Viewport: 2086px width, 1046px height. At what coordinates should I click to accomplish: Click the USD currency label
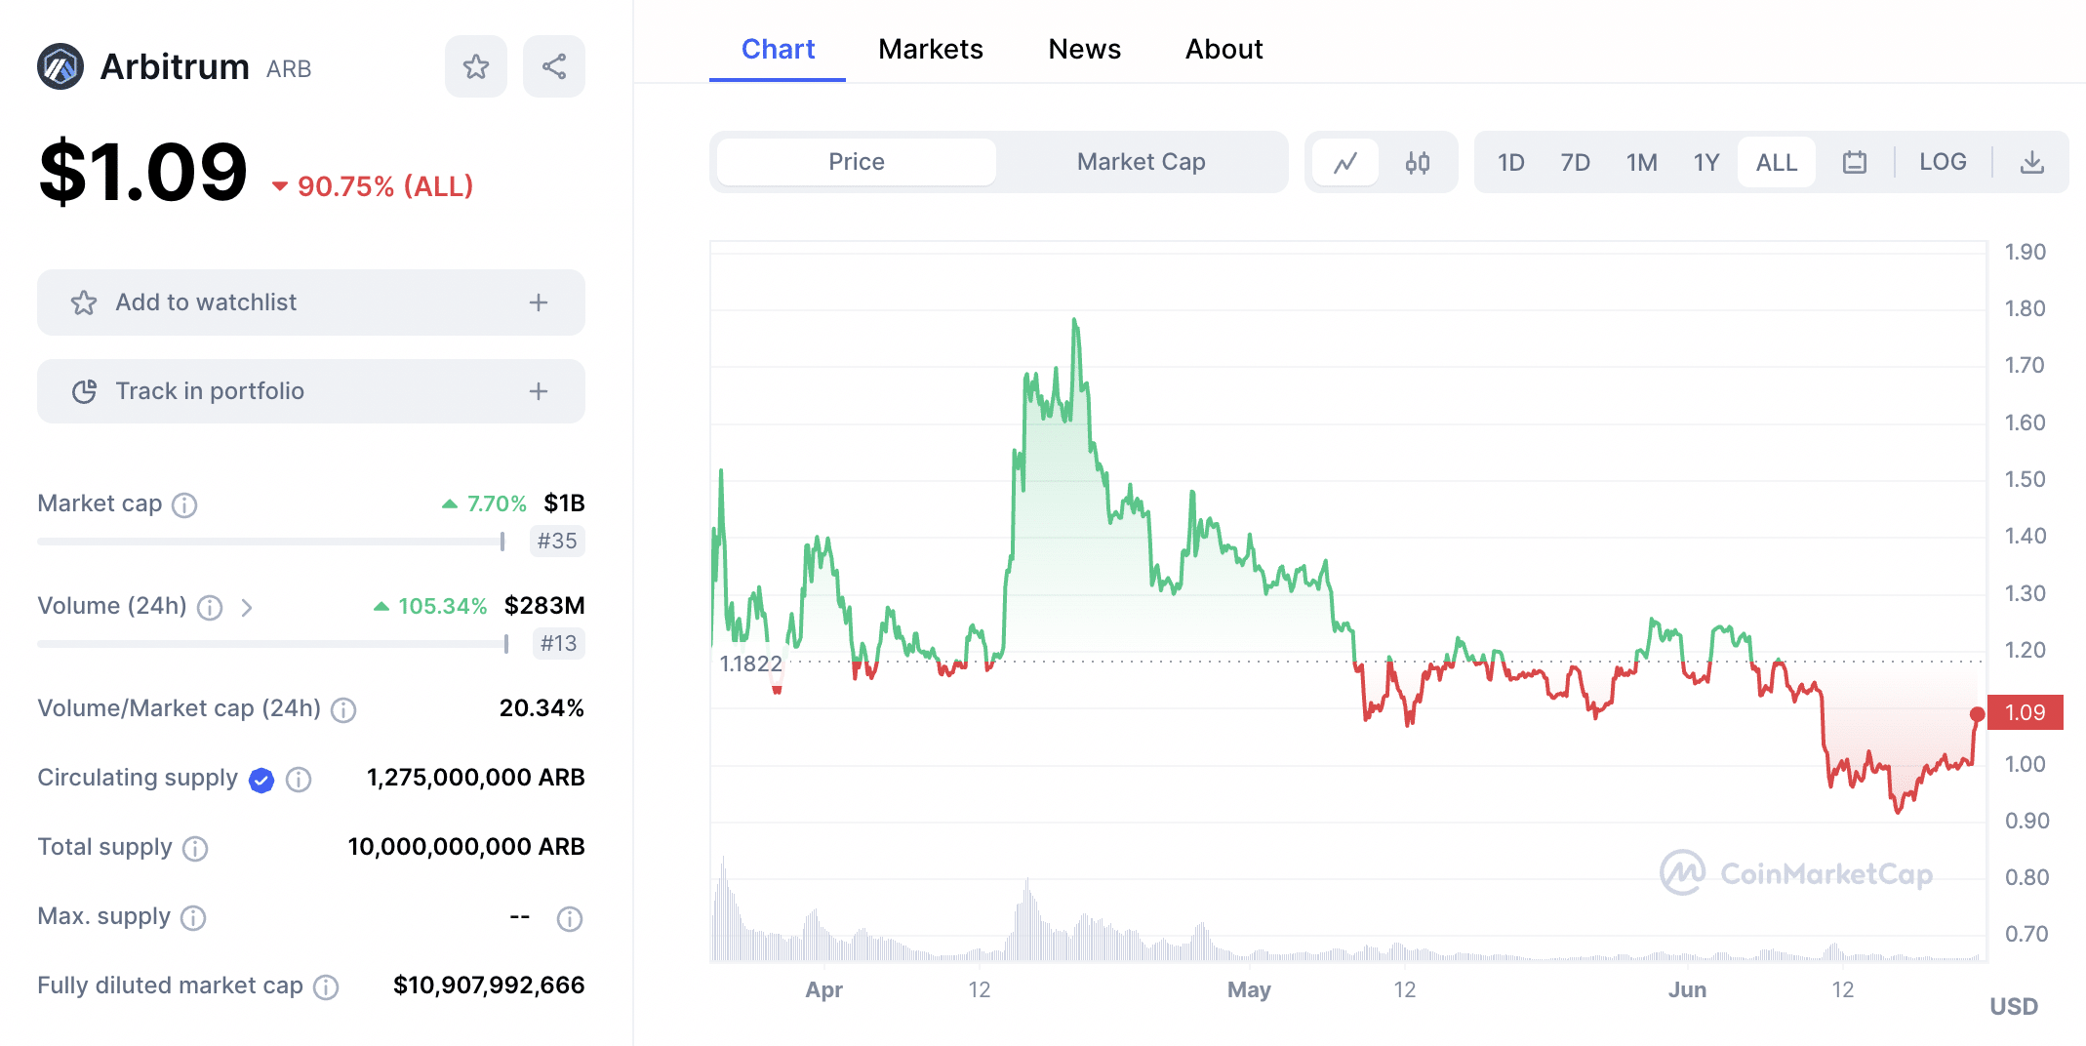[2014, 1007]
